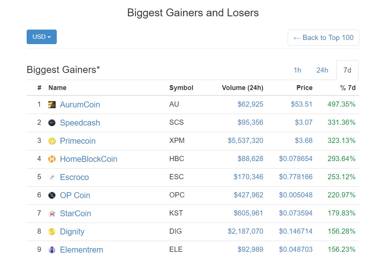Open the AurumCoin name link

(x=80, y=104)
